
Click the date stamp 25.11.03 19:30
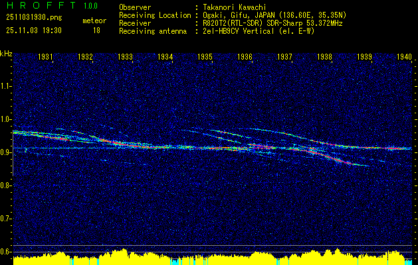34,30
